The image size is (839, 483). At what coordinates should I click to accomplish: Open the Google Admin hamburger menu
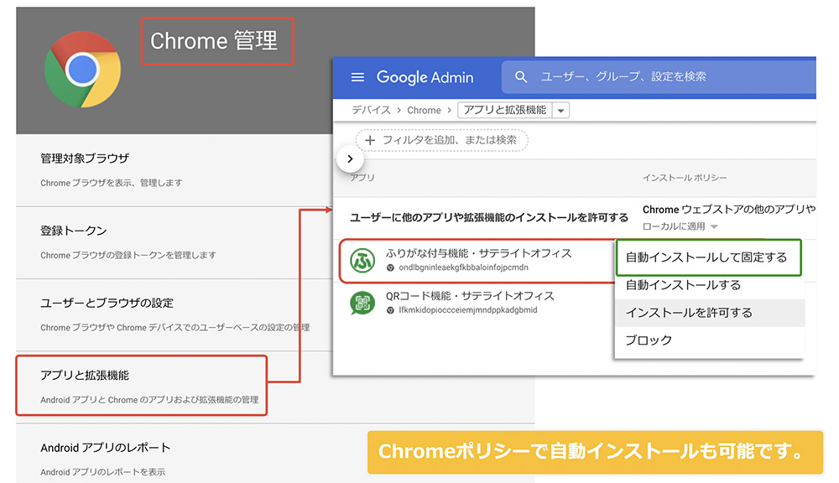(357, 77)
